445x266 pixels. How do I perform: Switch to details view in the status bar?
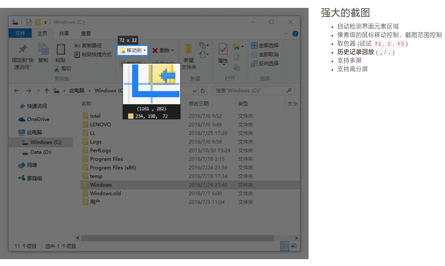tap(284, 246)
